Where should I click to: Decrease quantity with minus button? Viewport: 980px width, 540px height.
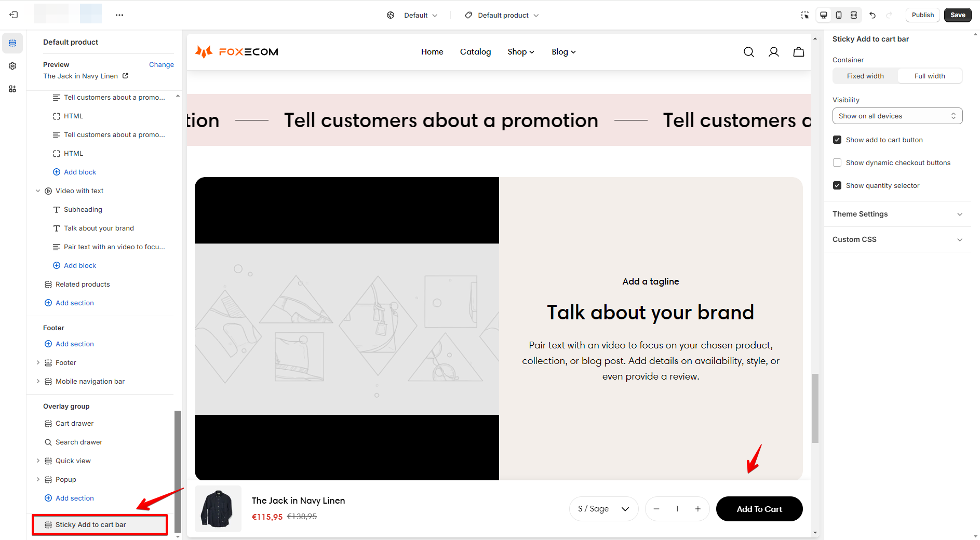click(656, 509)
